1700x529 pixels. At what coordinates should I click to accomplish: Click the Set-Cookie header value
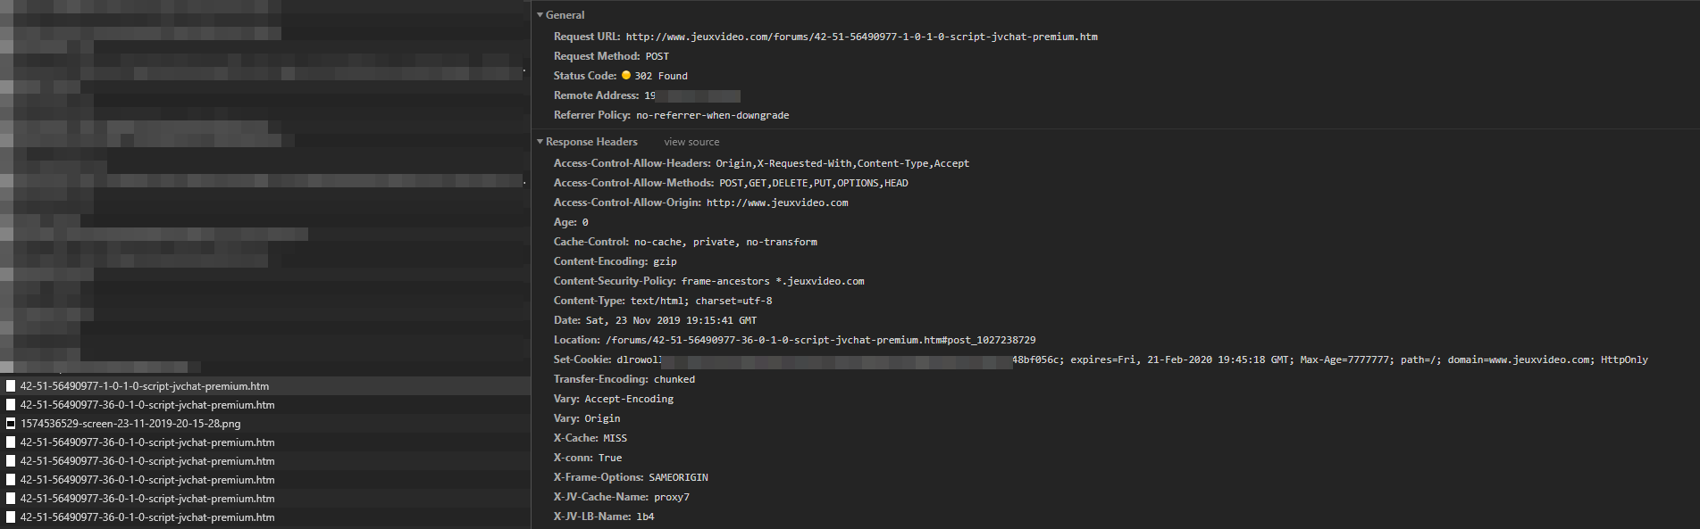tap(1132, 360)
